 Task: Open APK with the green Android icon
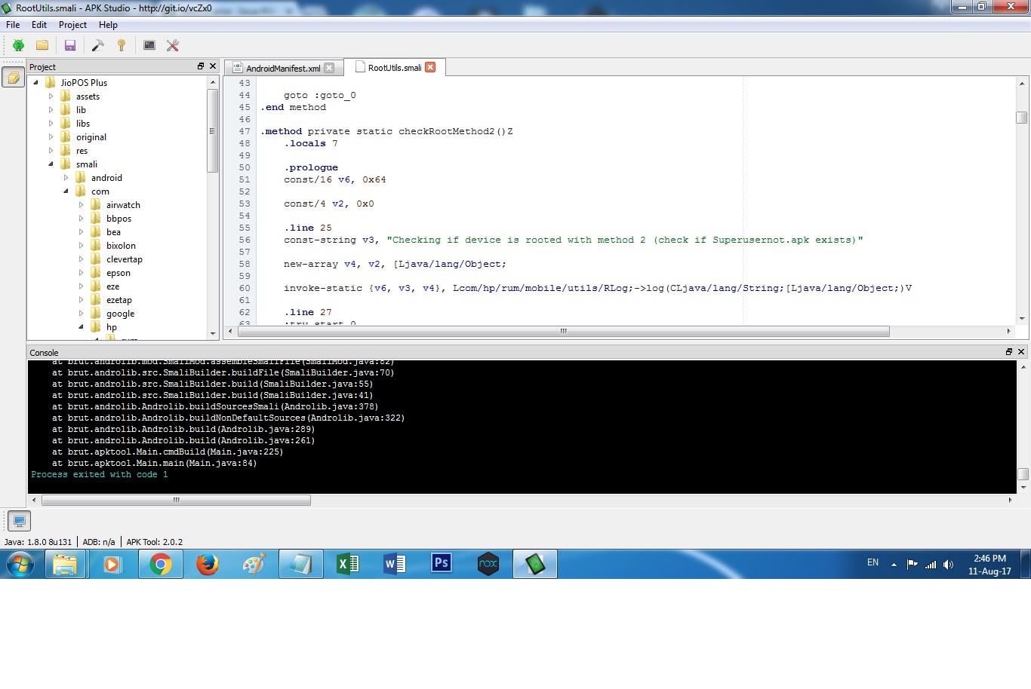18,45
